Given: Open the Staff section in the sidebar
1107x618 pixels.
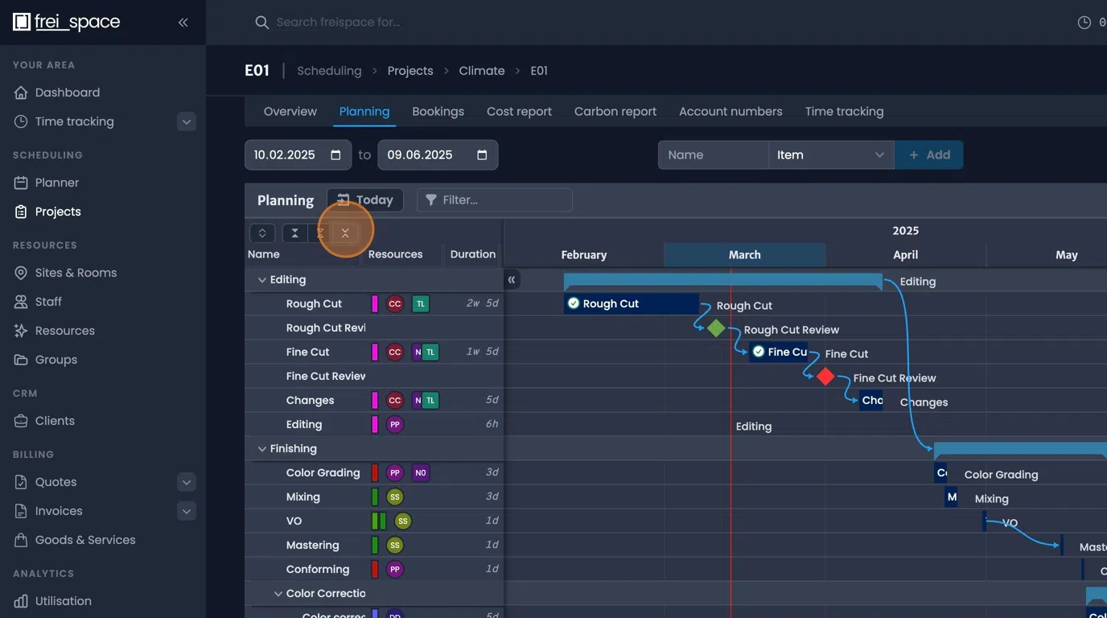Looking at the screenshot, I should (x=51, y=302).
